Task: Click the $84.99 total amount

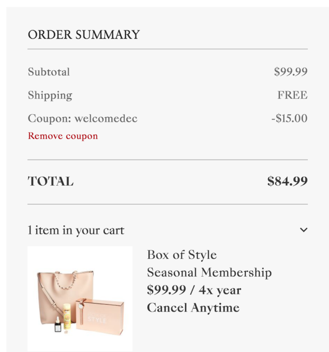Action: (287, 181)
